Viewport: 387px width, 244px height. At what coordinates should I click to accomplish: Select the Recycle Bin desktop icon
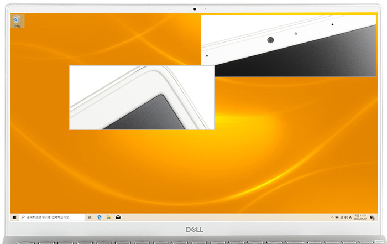tap(17, 21)
